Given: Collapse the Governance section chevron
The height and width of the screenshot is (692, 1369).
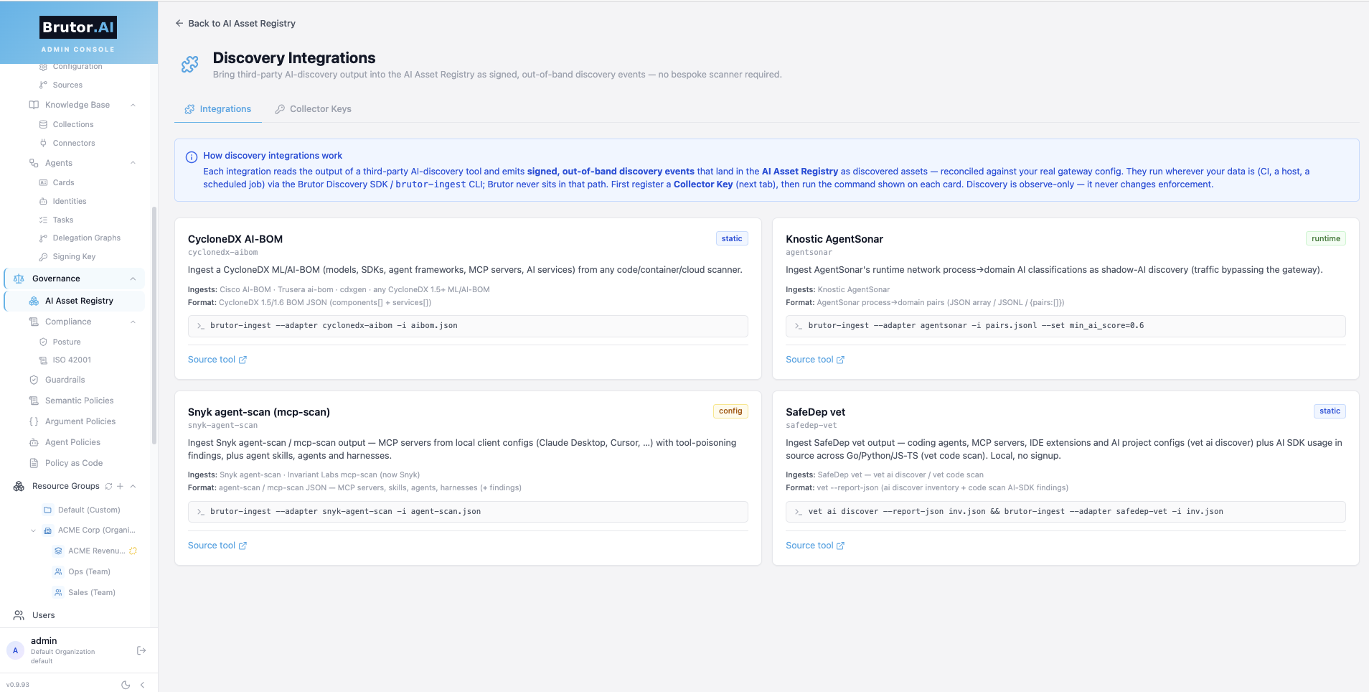Looking at the screenshot, I should pyautogui.click(x=133, y=279).
